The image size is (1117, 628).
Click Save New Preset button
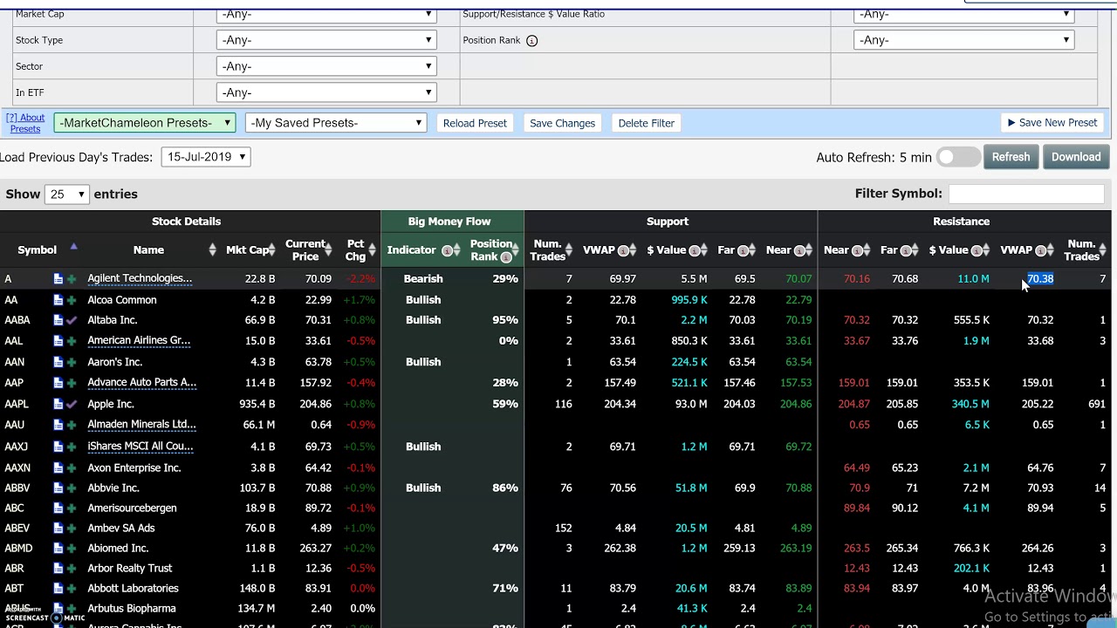click(x=1052, y=123)
